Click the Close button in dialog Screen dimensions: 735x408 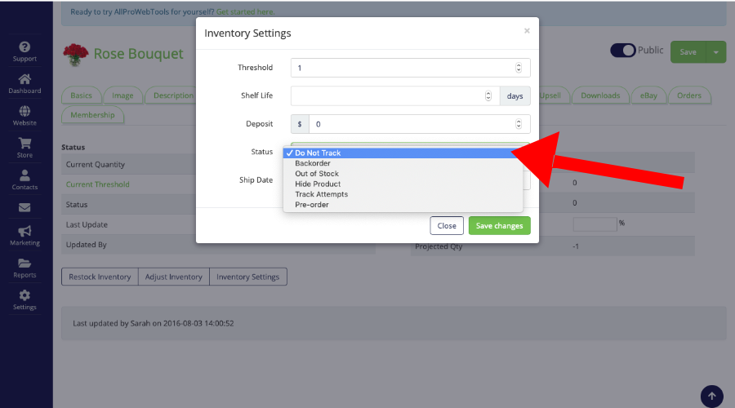pos(447,226)
